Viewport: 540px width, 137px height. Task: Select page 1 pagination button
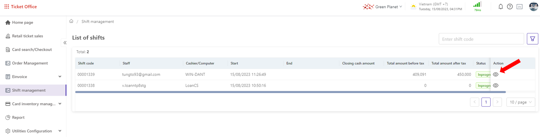coord(486,102)
